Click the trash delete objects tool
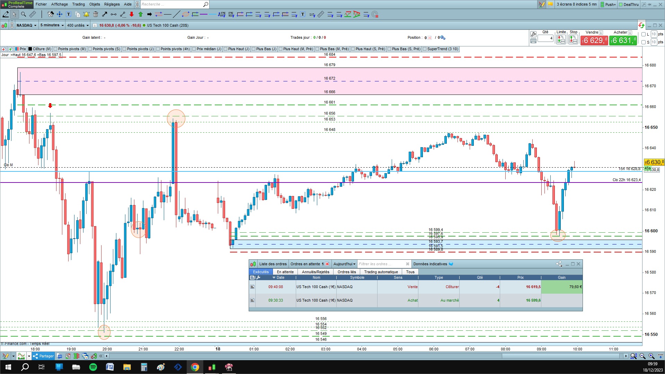The width and height of the screenshot is (665, 374). pos(96,14)
